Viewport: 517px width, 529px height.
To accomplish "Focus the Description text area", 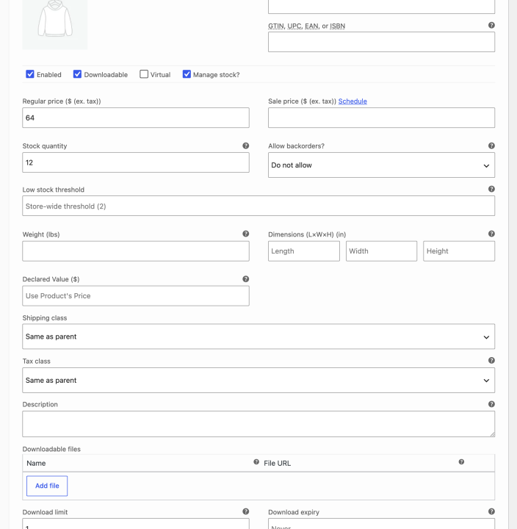I will coord(258,424).
